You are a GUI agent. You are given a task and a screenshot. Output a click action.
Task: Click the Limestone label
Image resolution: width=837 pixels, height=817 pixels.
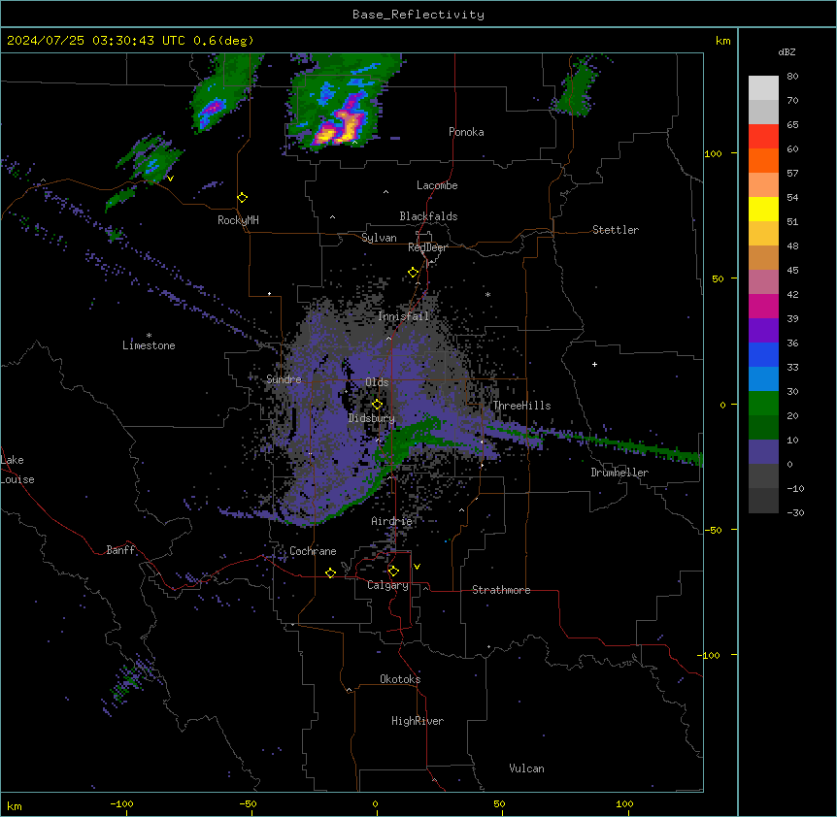[x=149, y=345]
